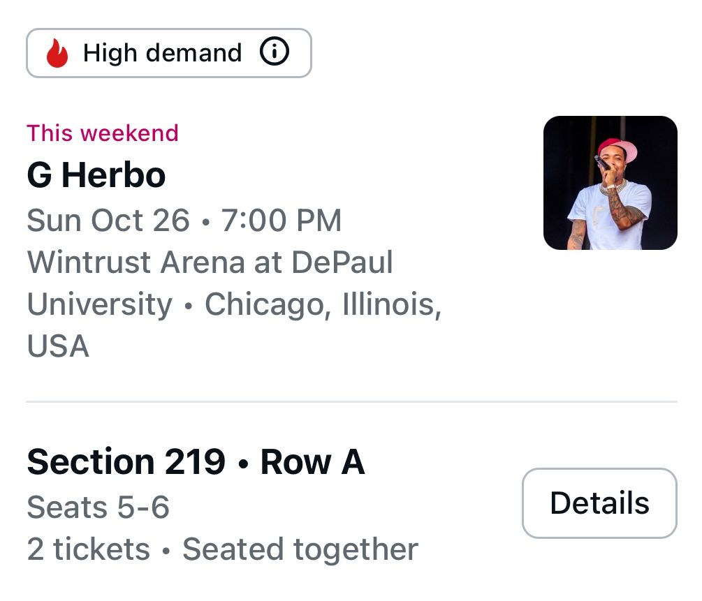Select the High demand badge
This screenshot has height=601, width=702.
[168, 52]
